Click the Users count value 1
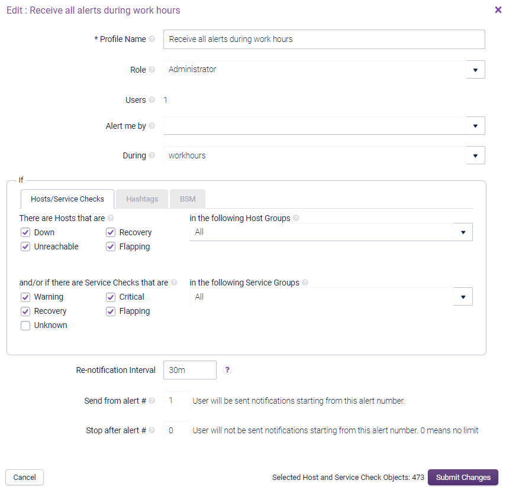Image resolution: width=506 pixels, height=490 pixels. (165, 100)
